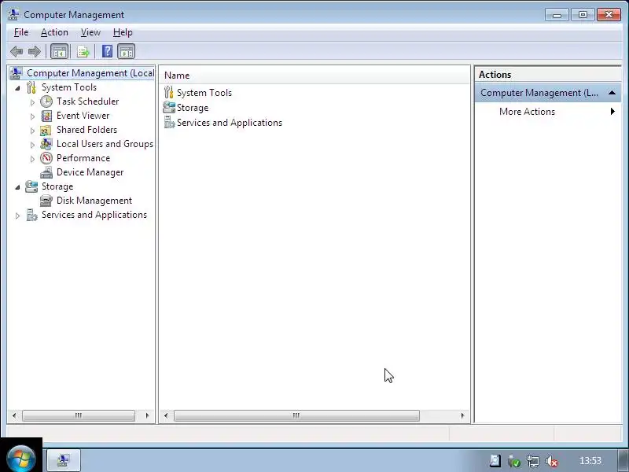629x472 pixels.
Task: Open the Help menu
Action: pyautogui.click(x=123, y=32)
